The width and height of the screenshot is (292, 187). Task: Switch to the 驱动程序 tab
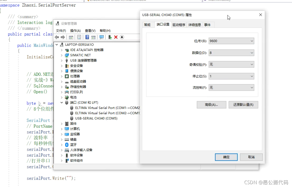(x=179, y=25)
